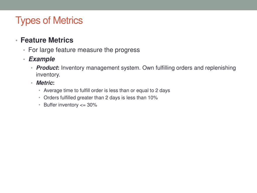Click the bullet before 'Example'

(x=24, y=59)
